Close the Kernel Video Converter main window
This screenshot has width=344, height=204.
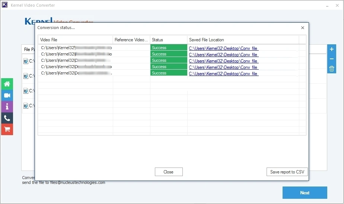(337, 6)
